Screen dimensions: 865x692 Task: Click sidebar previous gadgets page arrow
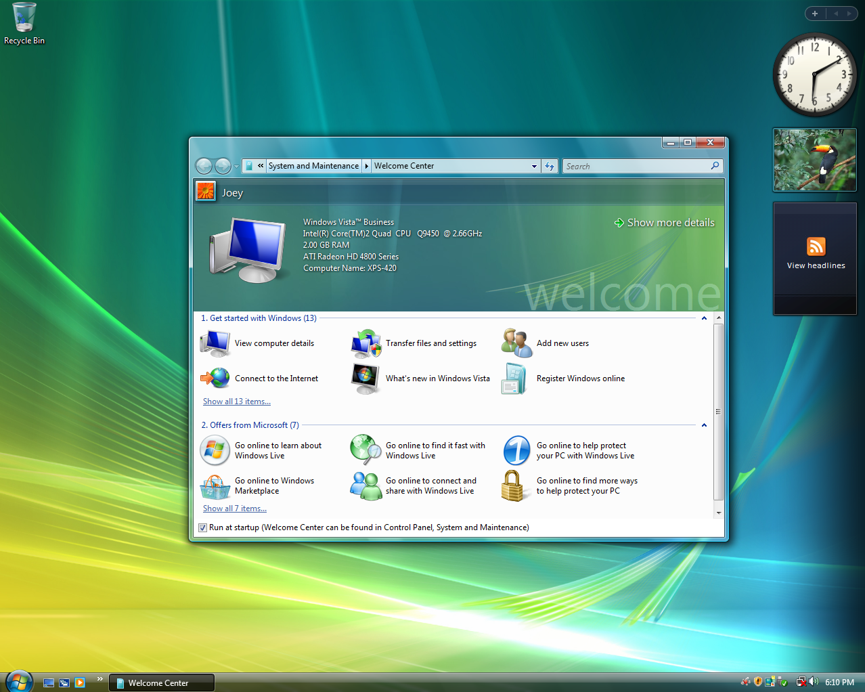click(836, 14)
